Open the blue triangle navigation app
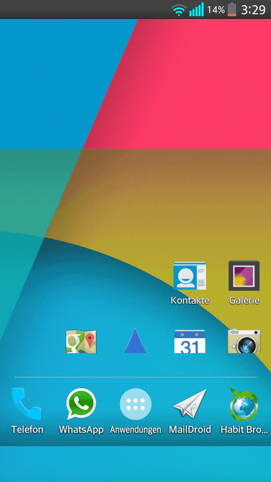 135,341
